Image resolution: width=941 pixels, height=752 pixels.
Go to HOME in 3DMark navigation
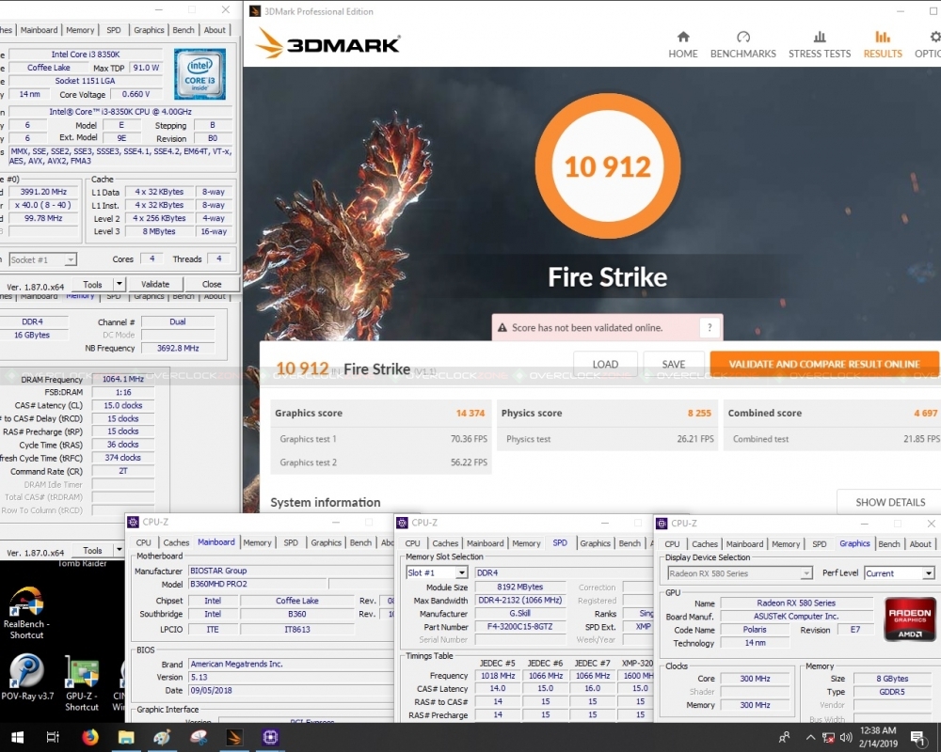683,45
